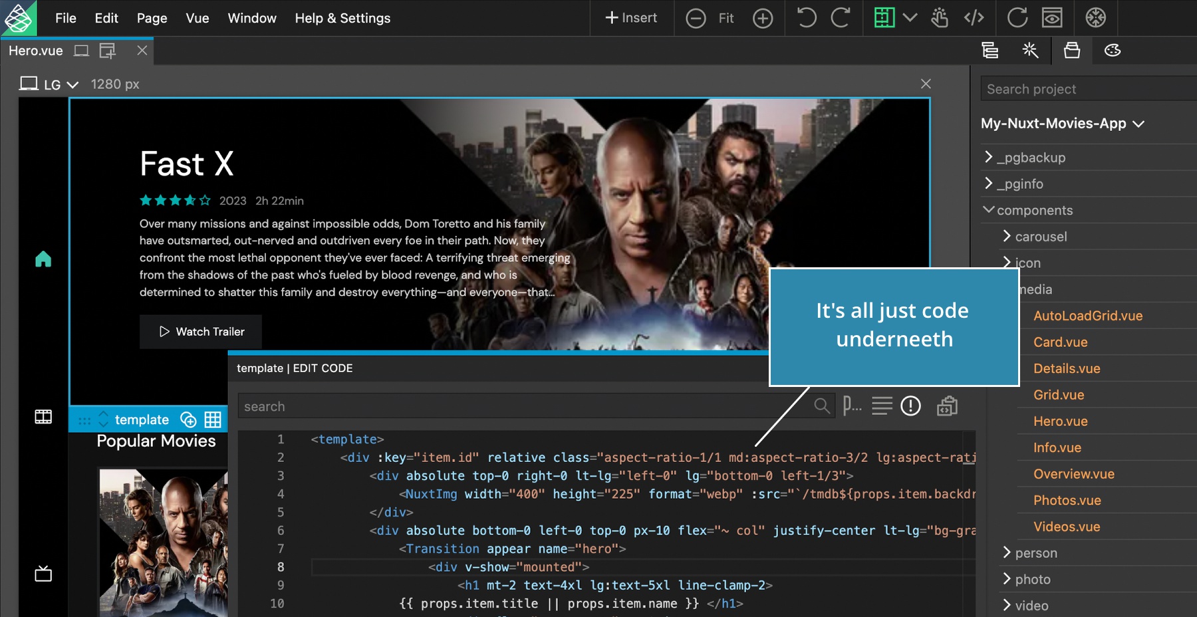This screenshot has width=1197, height=617.
Task: Open the Page menu
Action: click(x=152, y=18)
